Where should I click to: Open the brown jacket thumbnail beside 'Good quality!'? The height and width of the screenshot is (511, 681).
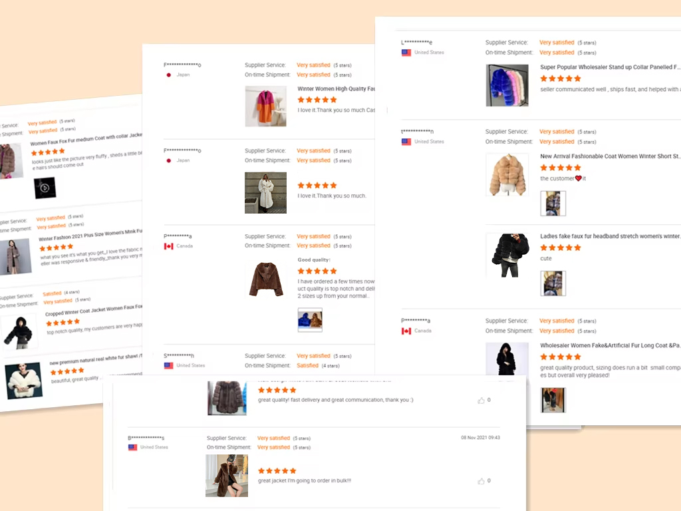[x=265, y=279]
